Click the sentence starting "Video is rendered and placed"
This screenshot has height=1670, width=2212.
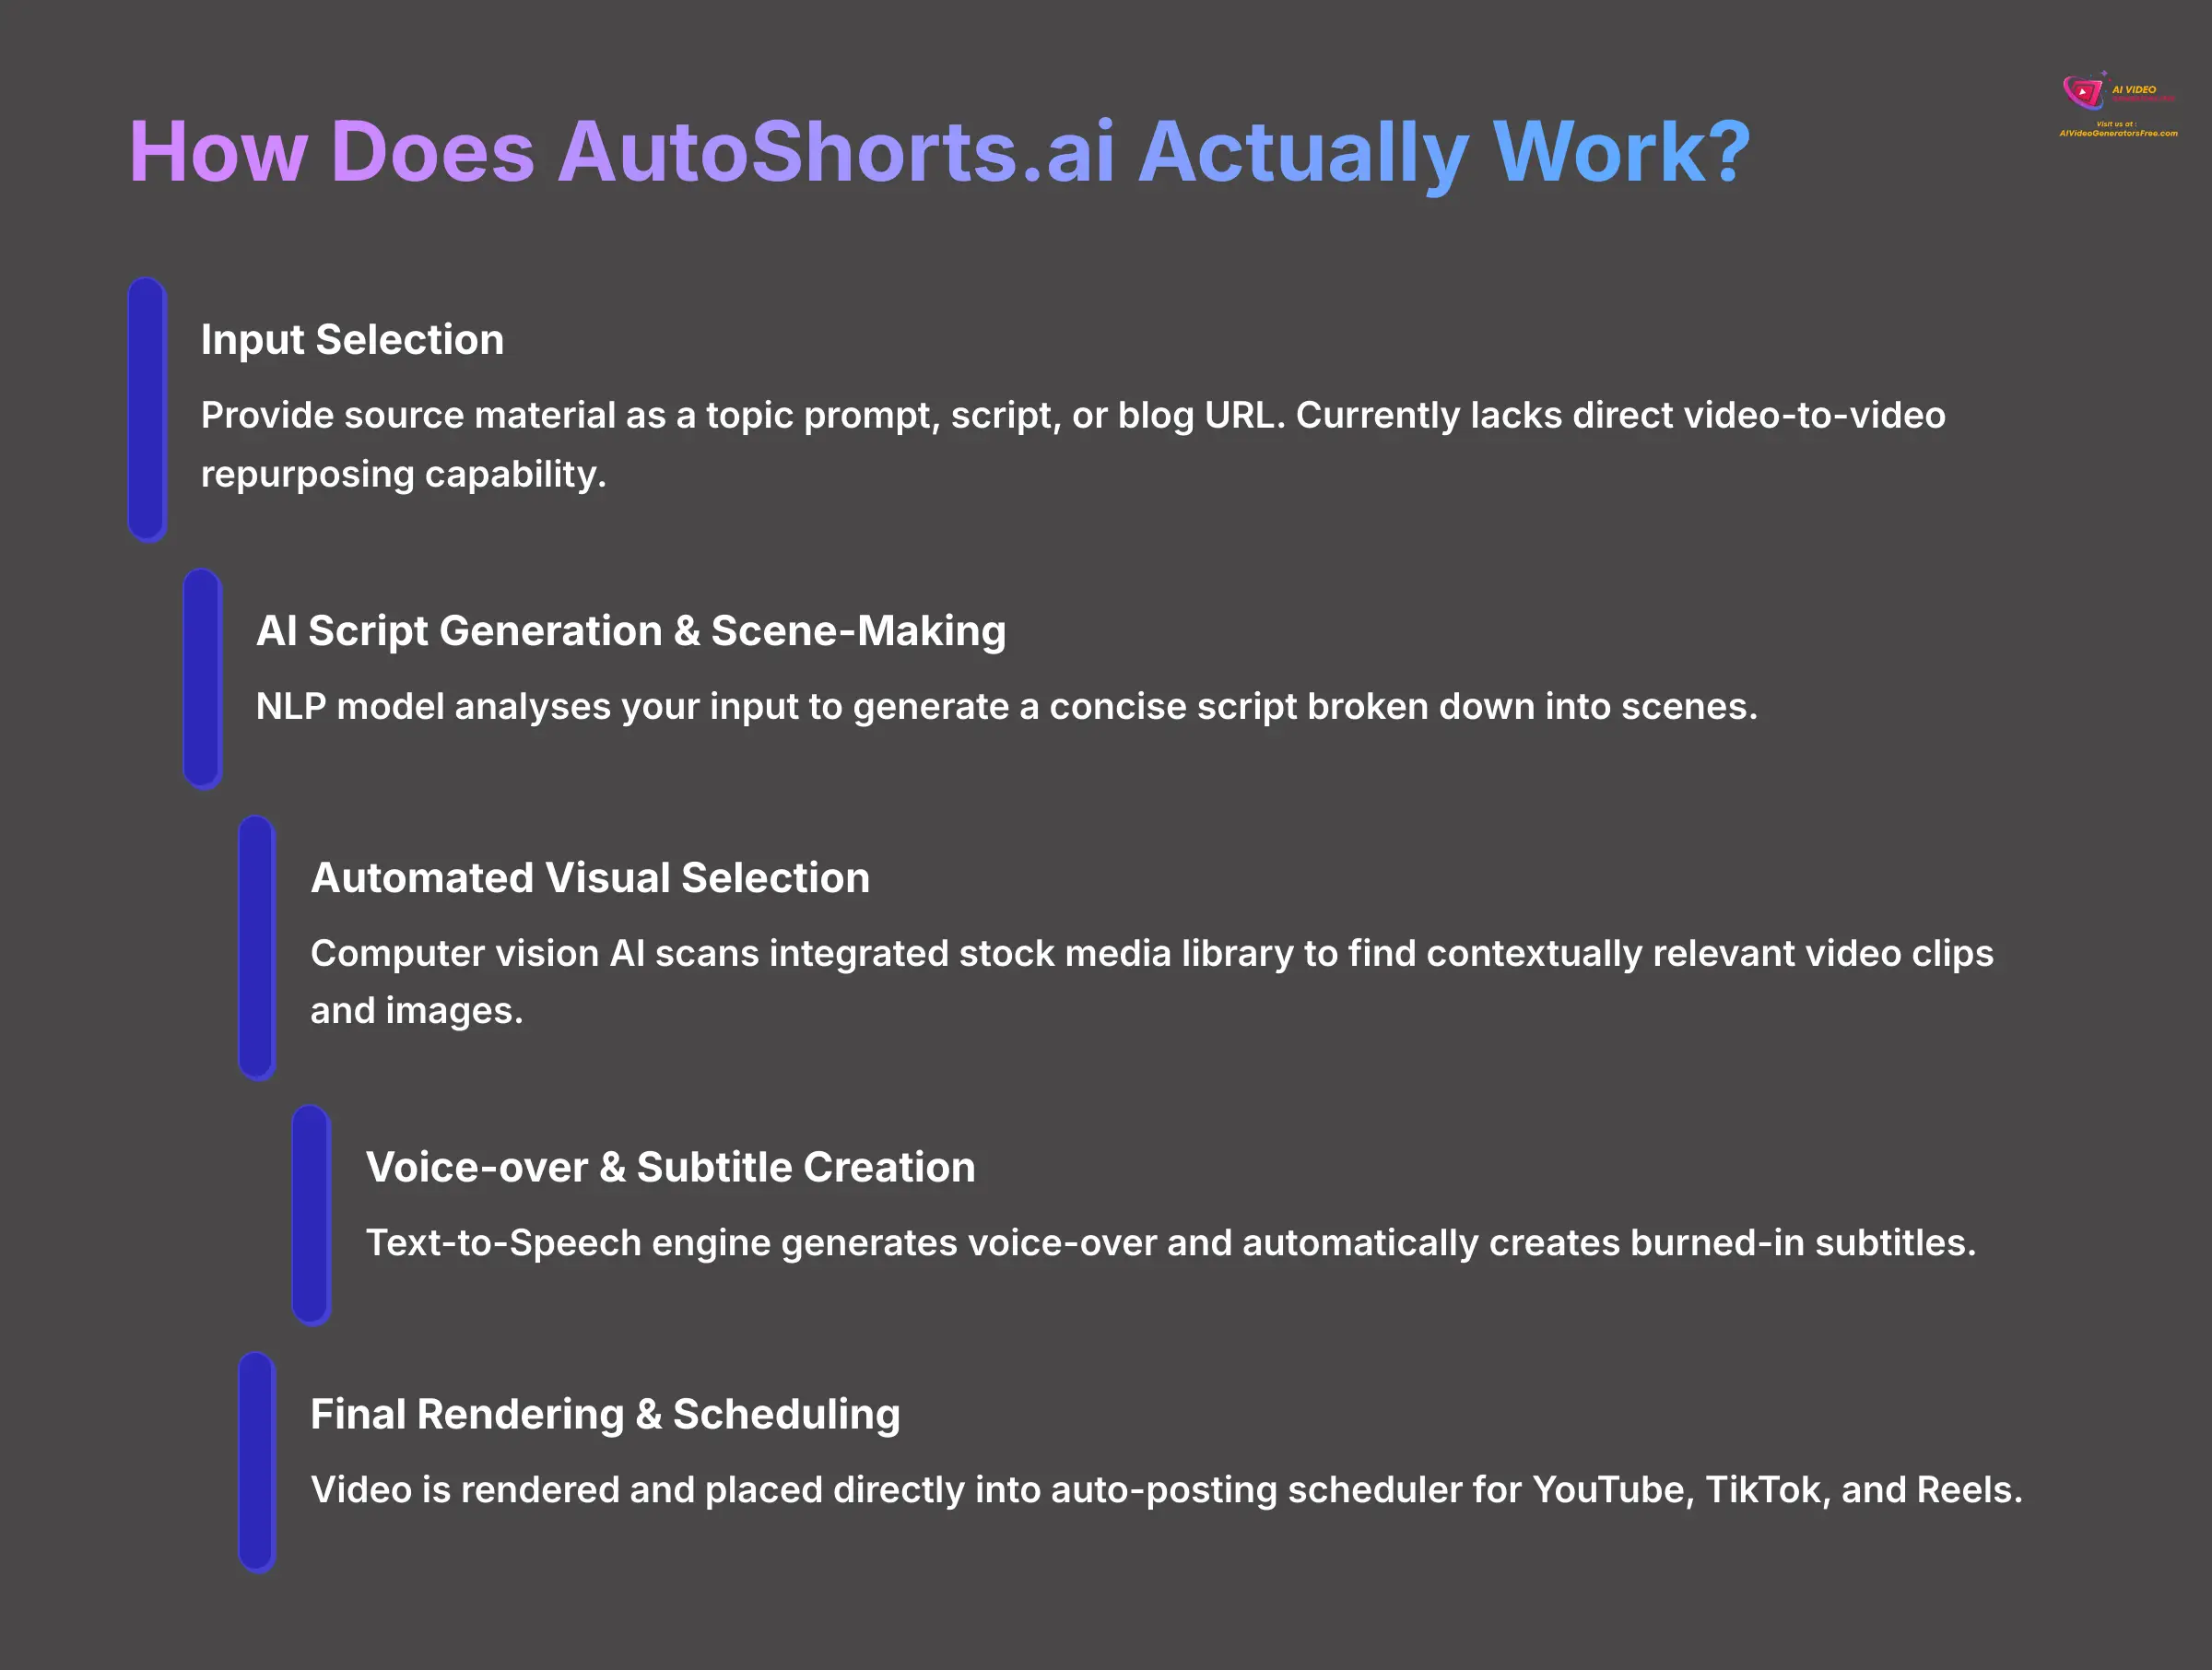[1166, 1490]
